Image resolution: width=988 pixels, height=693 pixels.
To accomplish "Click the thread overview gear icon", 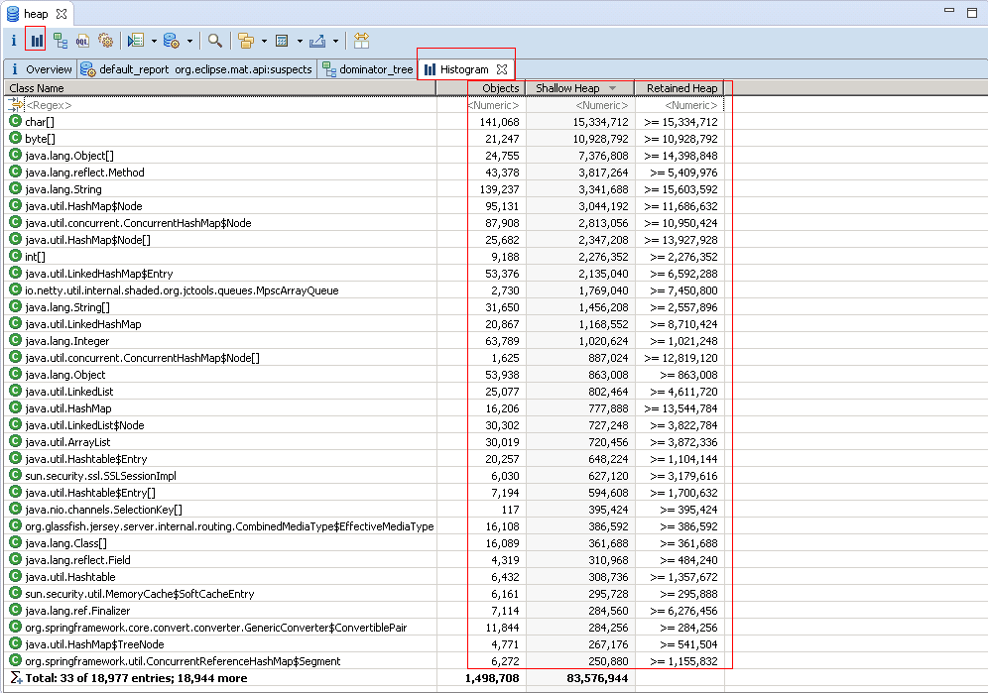I will coord(105,41).
